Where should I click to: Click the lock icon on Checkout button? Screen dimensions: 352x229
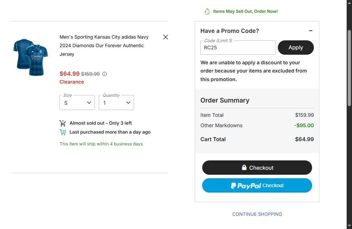tap(244, 168)
